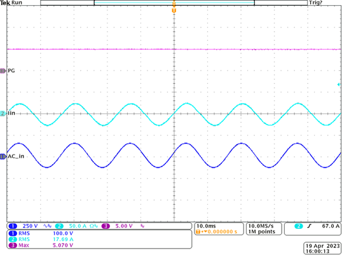Click the cyan trigger level arrow
342x255 pixels.
(x=339, y=85)
